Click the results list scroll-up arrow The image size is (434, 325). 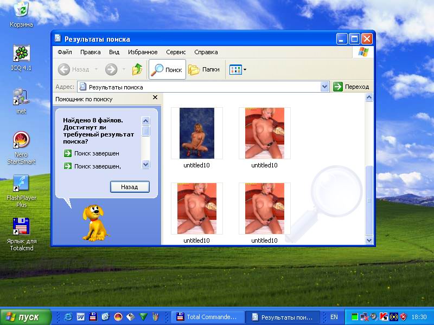coord(369,97)
